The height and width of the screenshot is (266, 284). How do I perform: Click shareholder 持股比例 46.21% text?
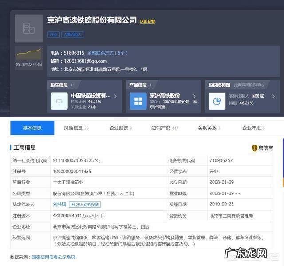click(x=86, y=102)
